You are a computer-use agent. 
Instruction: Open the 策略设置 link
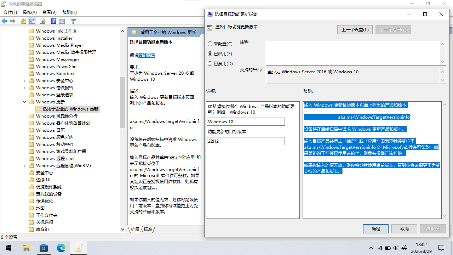[147, 55]
